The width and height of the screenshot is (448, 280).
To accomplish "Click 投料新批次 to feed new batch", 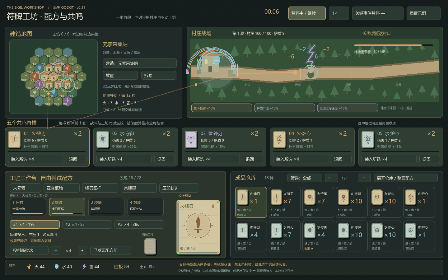I will tap(29, 250).
